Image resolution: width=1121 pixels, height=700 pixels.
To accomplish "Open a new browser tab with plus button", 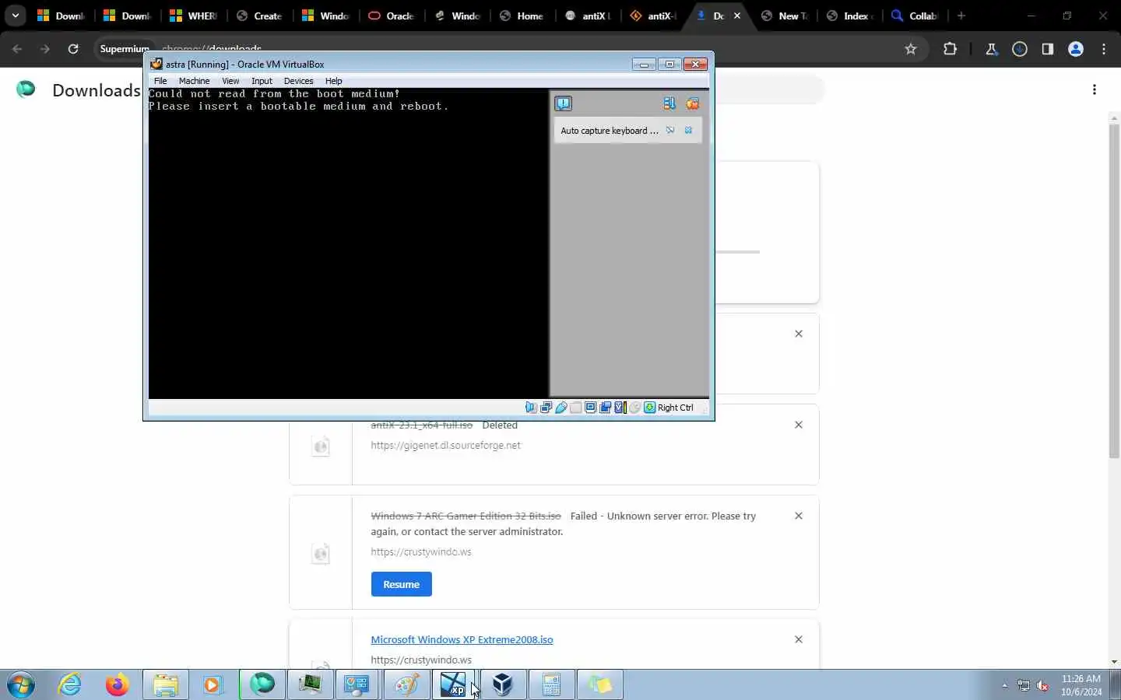I will (x=961, y=16).
